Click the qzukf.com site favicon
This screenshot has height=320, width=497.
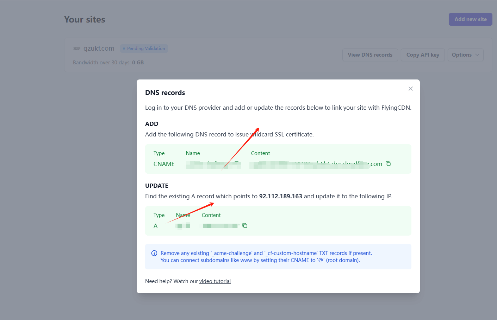click(x=77, y=49)
